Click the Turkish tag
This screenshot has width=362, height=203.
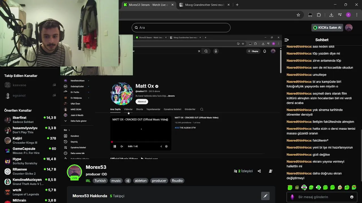tap(100, 181)
